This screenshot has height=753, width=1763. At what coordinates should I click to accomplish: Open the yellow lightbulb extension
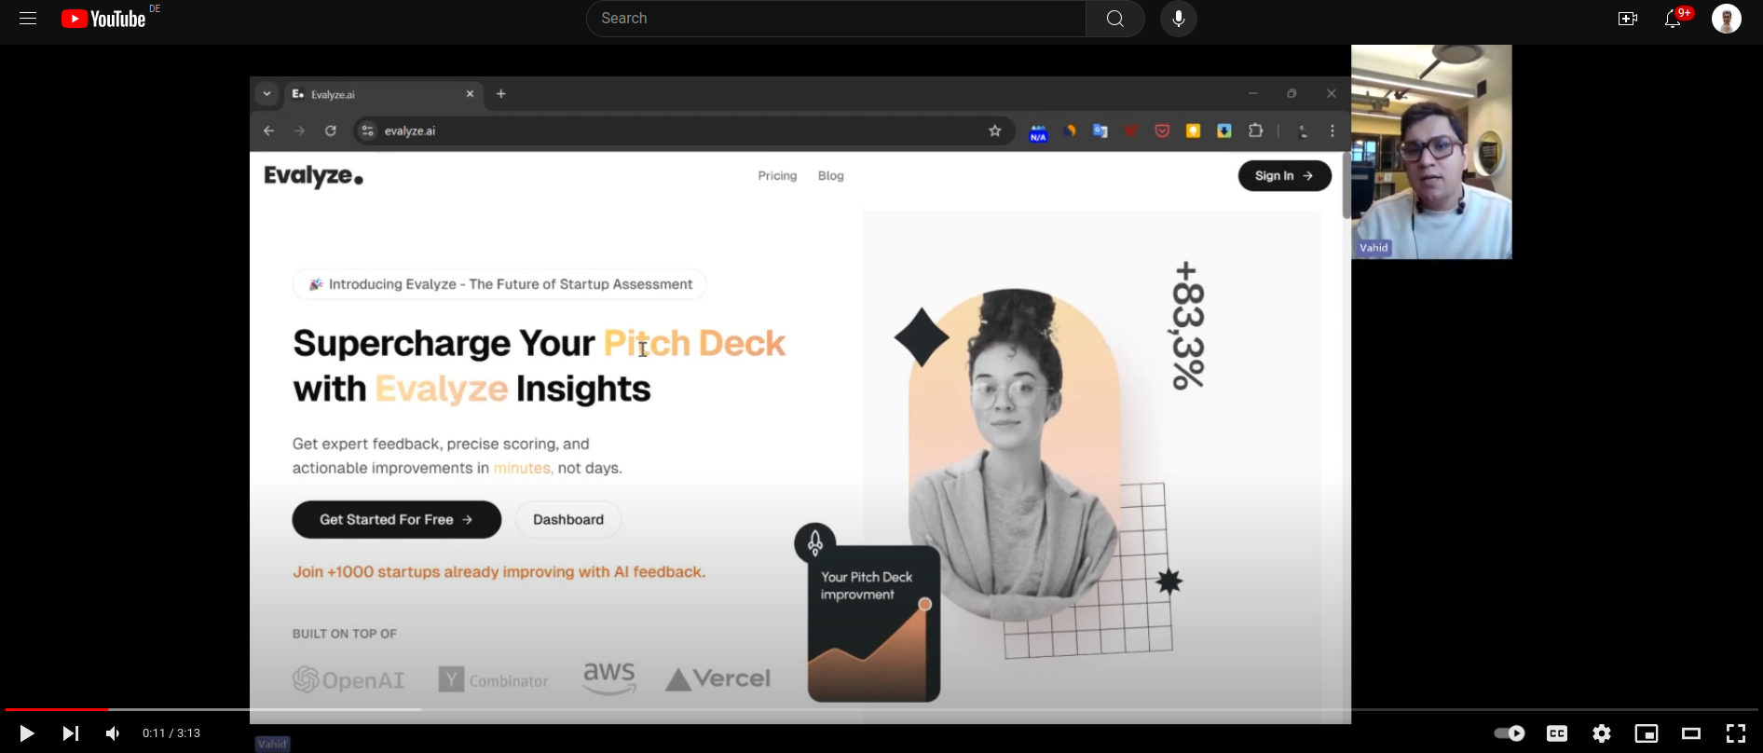click(x=1193, y=131)
